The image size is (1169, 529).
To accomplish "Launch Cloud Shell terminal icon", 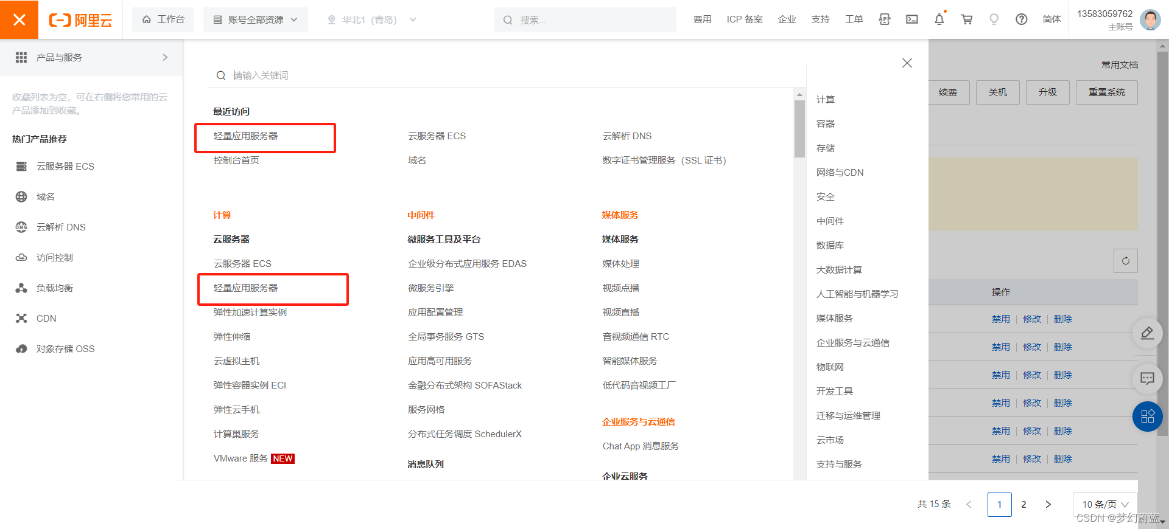I will [x=912, y=19].
